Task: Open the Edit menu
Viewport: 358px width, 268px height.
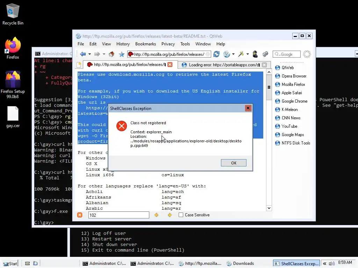Action: pyautogui.click(x=93, y=44)
